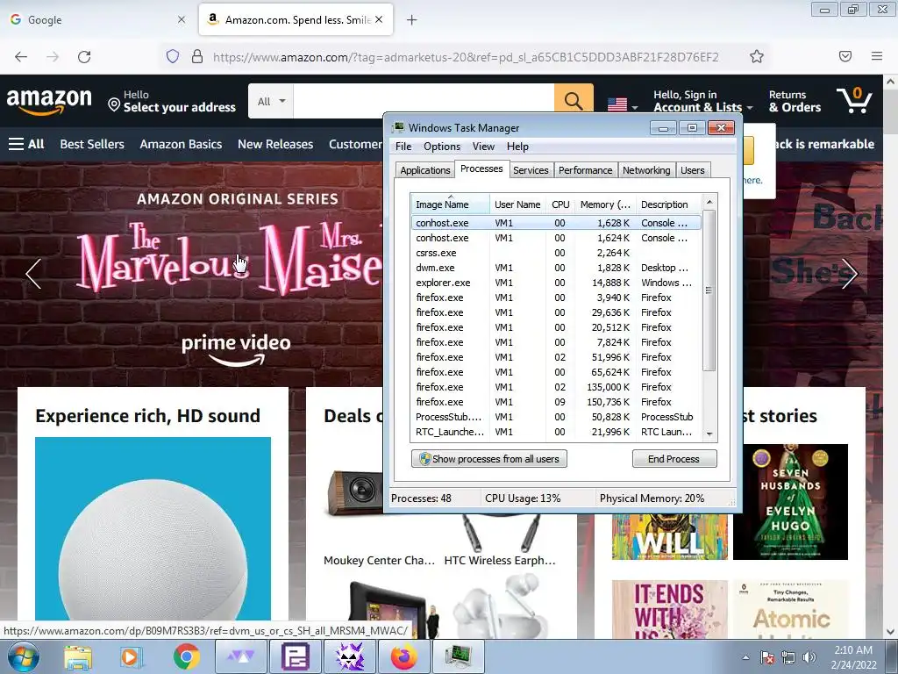Click process list scrollbar up arrow
Viewport: 898px width, 674px height.
709,202
